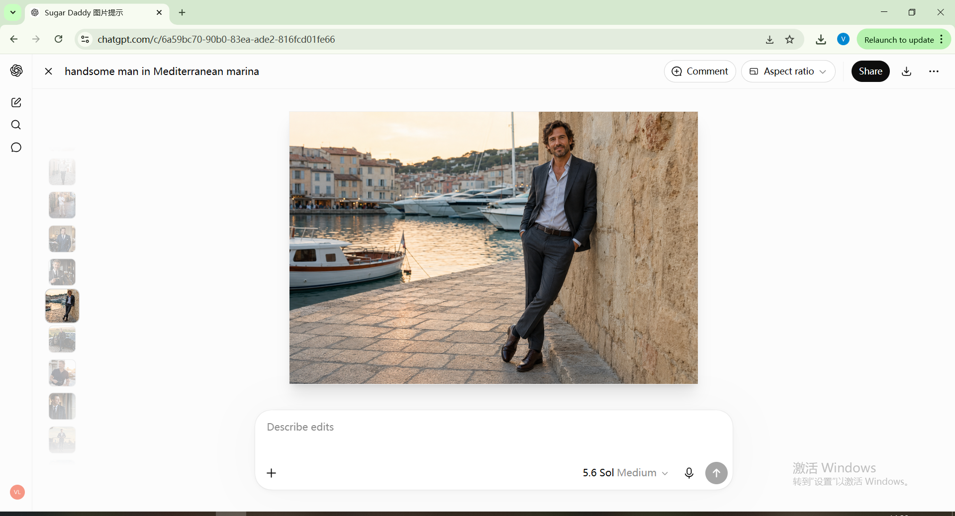Click the black Share button

pos(870,71)
